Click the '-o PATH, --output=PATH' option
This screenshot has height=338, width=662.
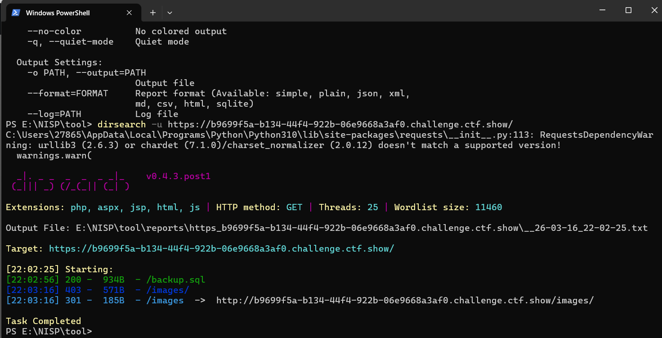pos(86,72)
